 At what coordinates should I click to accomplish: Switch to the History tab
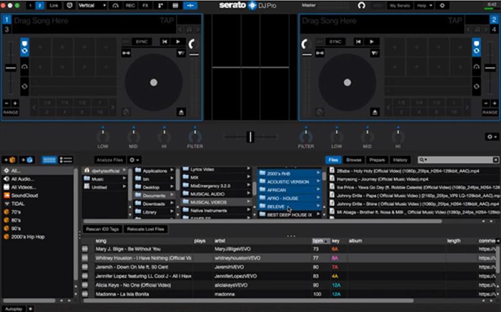[x=400, y=160]
